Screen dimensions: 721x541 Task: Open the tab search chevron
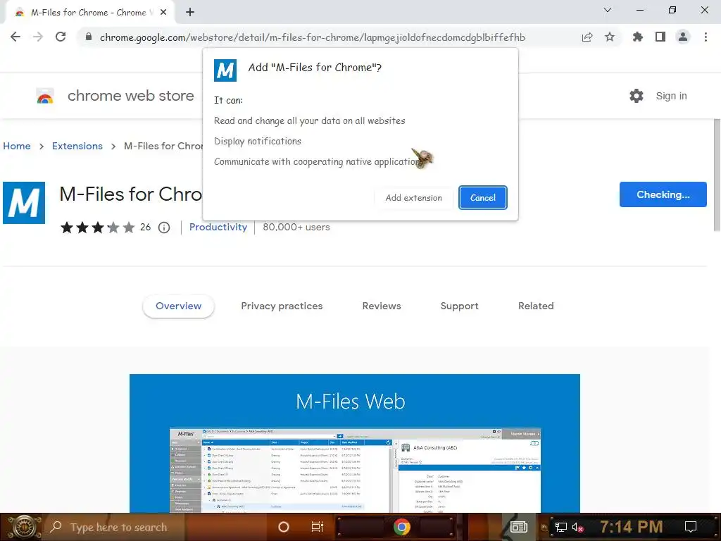(608, 10)
